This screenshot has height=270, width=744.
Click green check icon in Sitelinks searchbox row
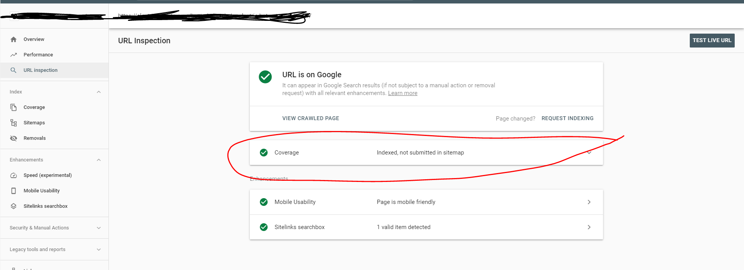point(264,227)
